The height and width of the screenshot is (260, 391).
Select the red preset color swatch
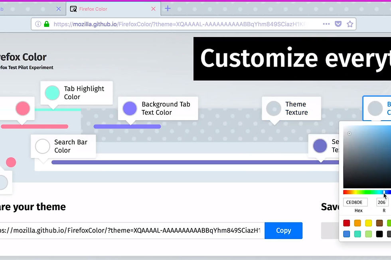pos(346,223)
